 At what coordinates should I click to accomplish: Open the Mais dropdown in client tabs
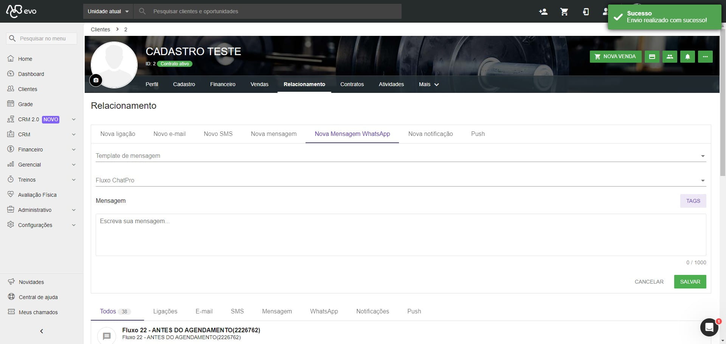tap(429, 84)
